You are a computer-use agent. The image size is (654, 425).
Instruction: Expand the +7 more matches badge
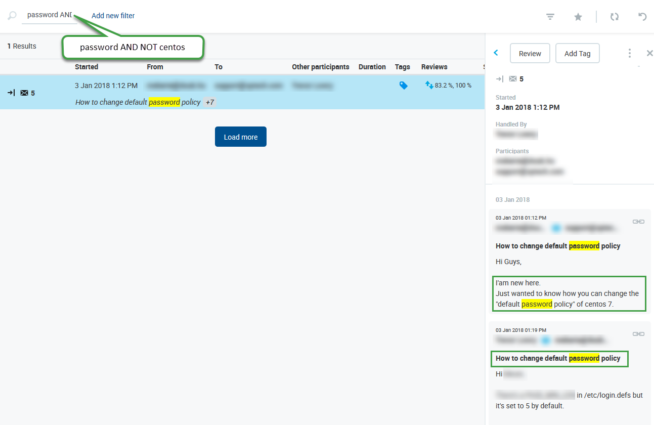click(209, 102)
